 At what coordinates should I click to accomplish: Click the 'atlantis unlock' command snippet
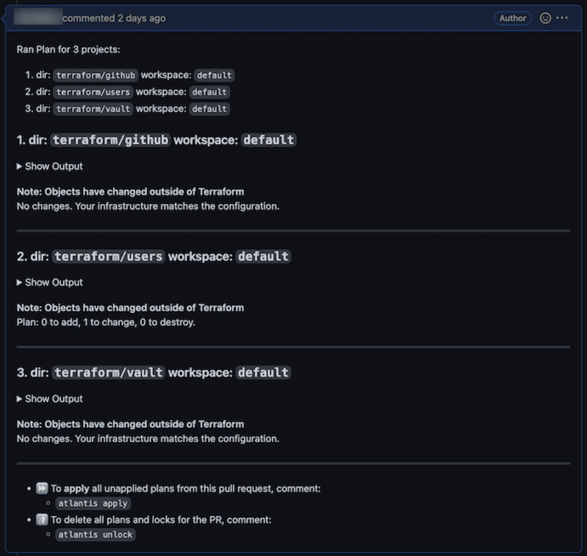point(95,535)
